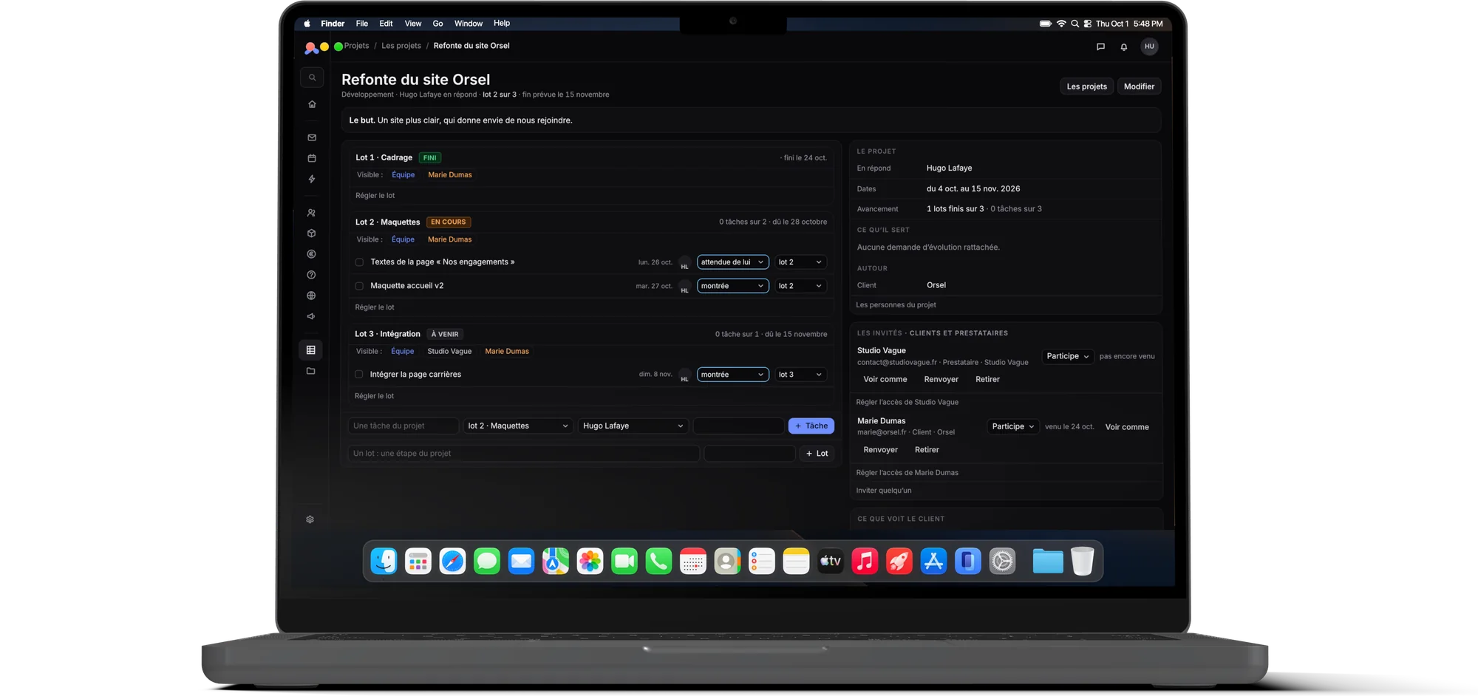Image resolution: width=1478 pixels, height=696 pixels.
Task: Open the notifications bell icon
Action: pyautogui.click(x=1124, y=47)
